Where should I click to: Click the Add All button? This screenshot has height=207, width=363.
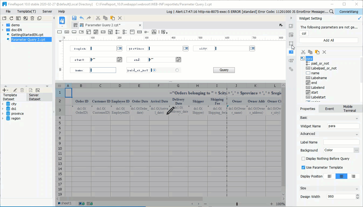[329, 40]
